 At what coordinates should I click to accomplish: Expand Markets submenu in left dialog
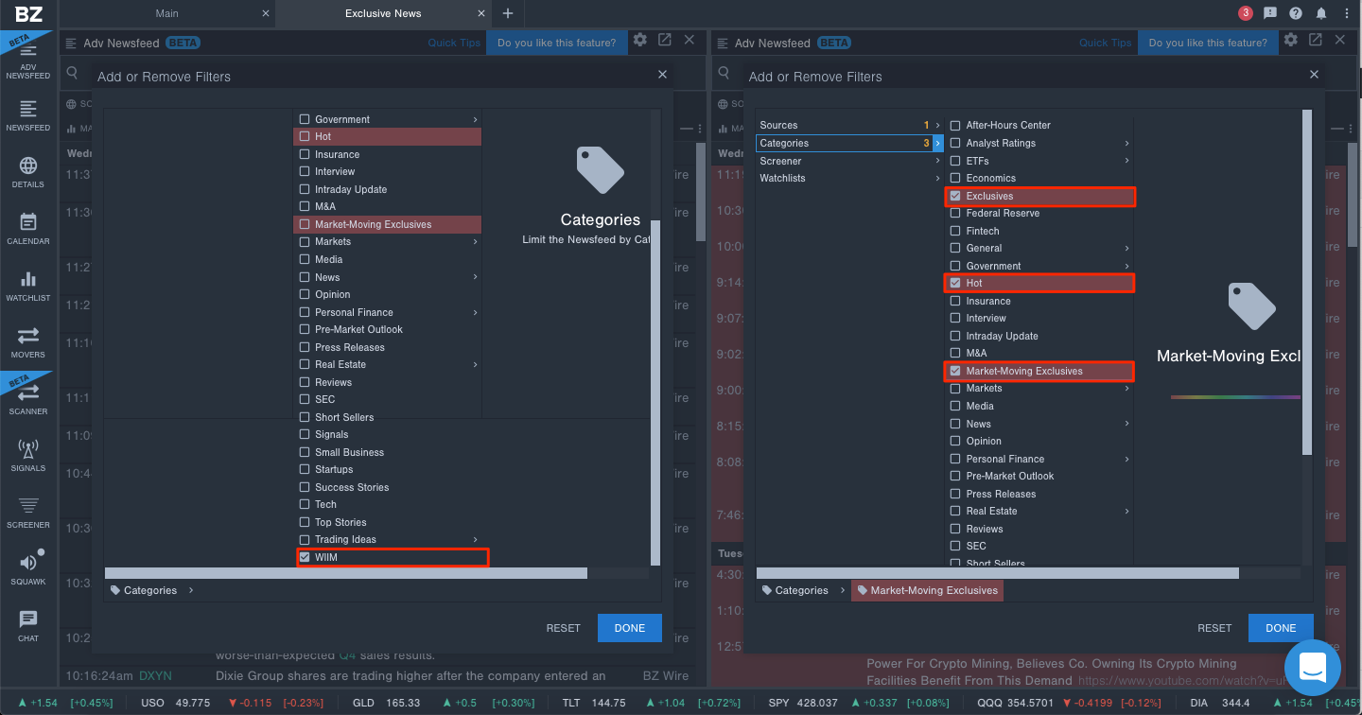point(476,241)
